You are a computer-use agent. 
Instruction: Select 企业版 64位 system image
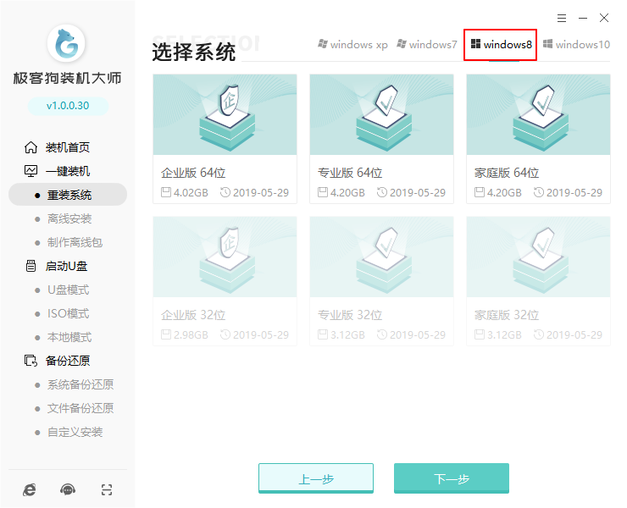[x=225, y=139]
